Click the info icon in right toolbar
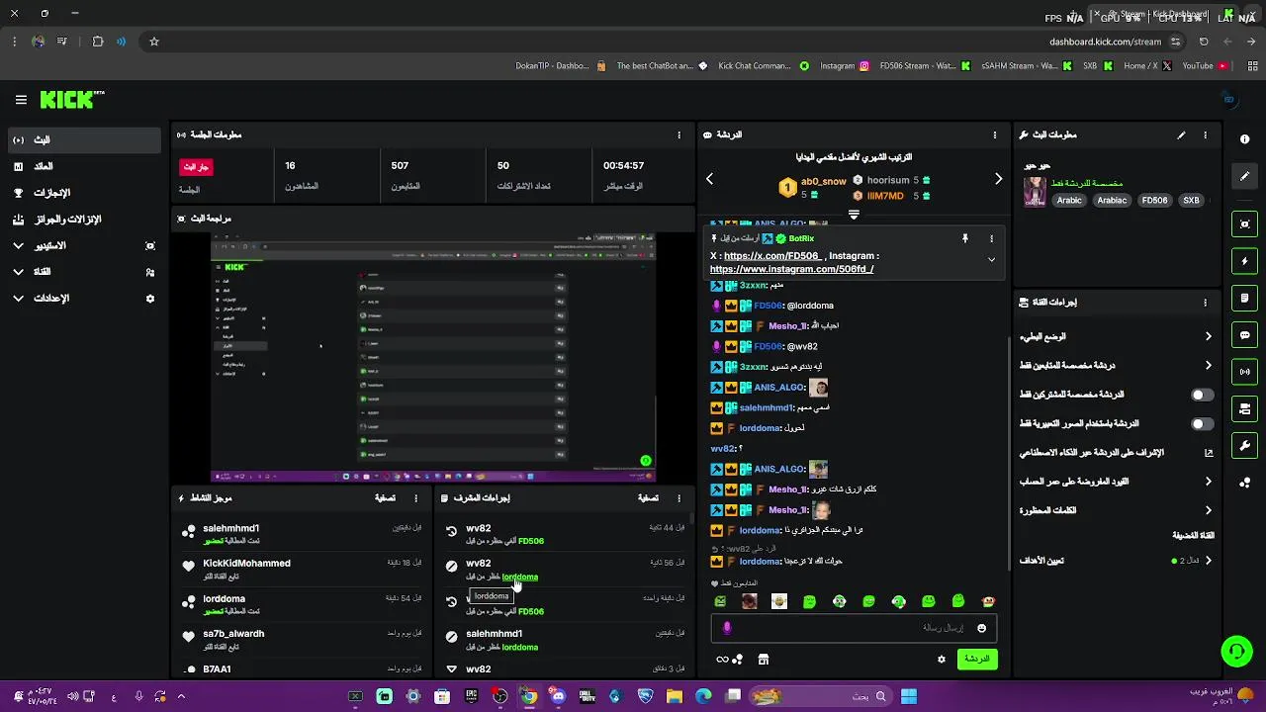 click(x=1245, y=139)
